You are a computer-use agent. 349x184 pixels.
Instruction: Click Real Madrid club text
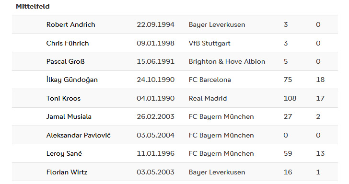208,98
